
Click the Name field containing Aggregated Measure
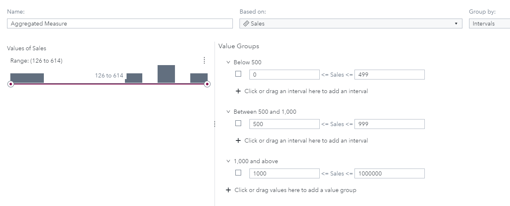[120, 24]
